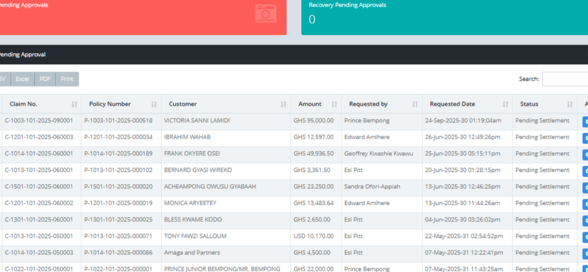Click sort arrows icon beside Policy Number
The width and height of the screenshot is (588, 272).
[x=154, y=104]
